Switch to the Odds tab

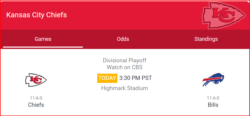(x=123, y=39)
